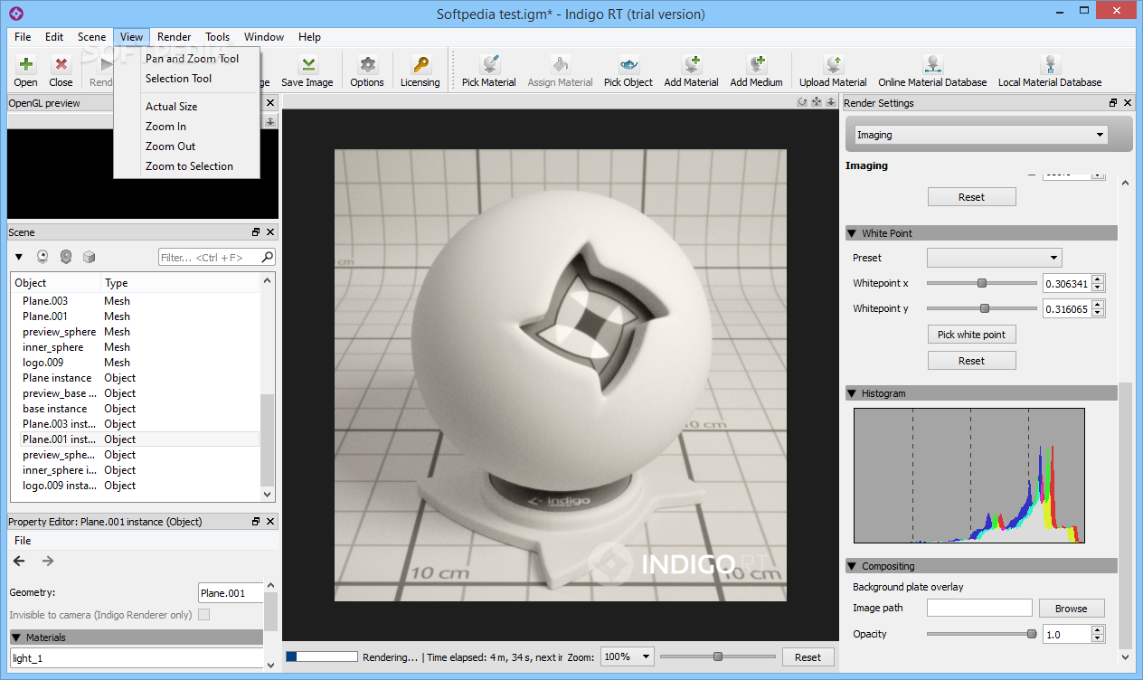1143x680 pixels.
Task: Collapse the White Point section
Action: point(852,233)
